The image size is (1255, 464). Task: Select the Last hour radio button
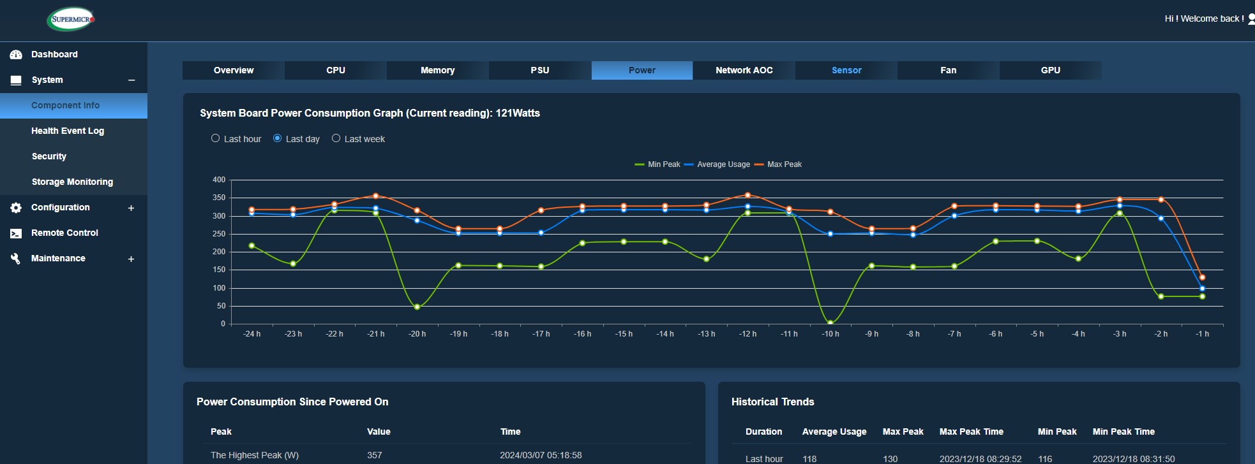click(x=215, y=138)
